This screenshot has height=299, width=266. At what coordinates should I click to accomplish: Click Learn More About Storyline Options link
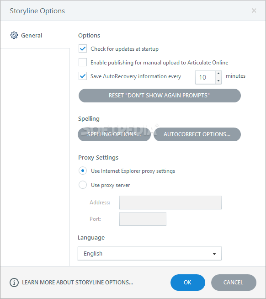coord(77,283)
